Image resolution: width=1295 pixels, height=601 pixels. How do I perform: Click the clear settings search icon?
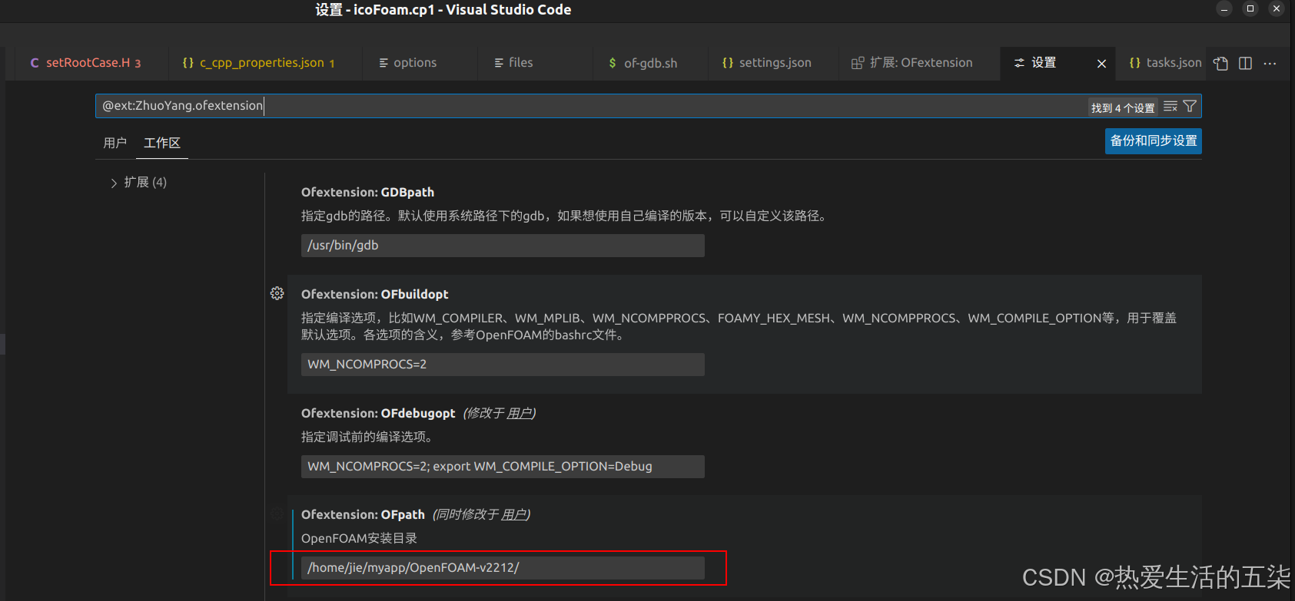pyautogui.click(x=1170, y=107)
